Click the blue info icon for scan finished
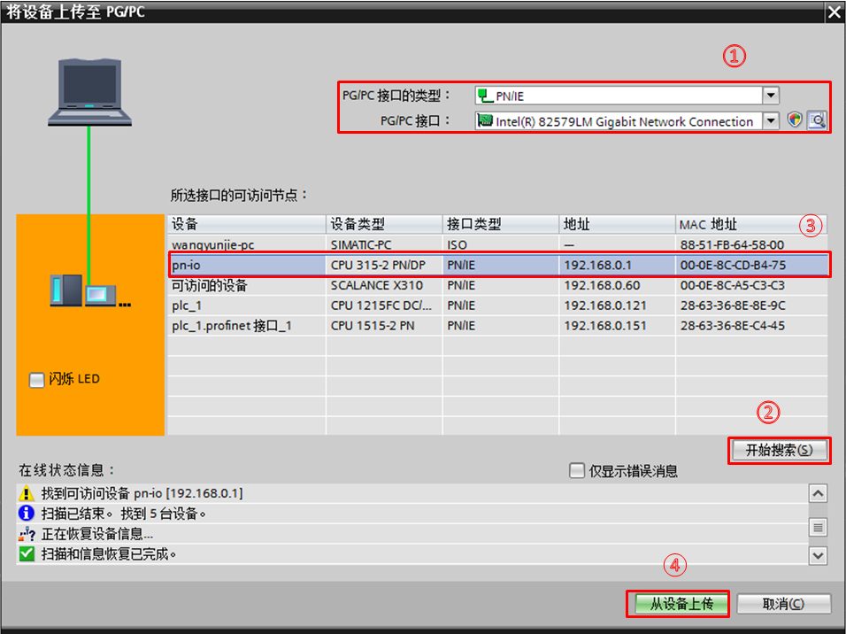The height and width of the screenshot is (634, 846). pyautogui.click(x=27, y=514)
